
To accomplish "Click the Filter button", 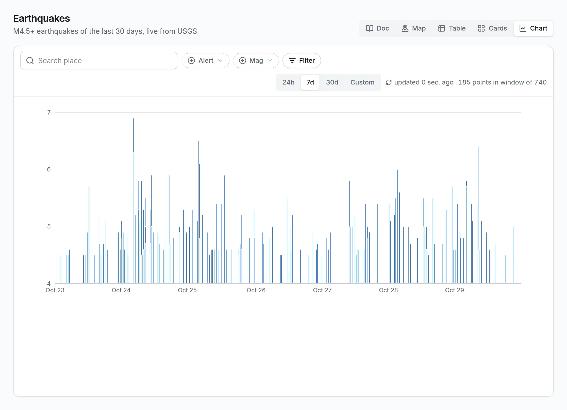I will click(301, 61).
